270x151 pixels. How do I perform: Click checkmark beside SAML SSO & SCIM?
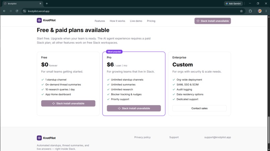coord(174,84)
